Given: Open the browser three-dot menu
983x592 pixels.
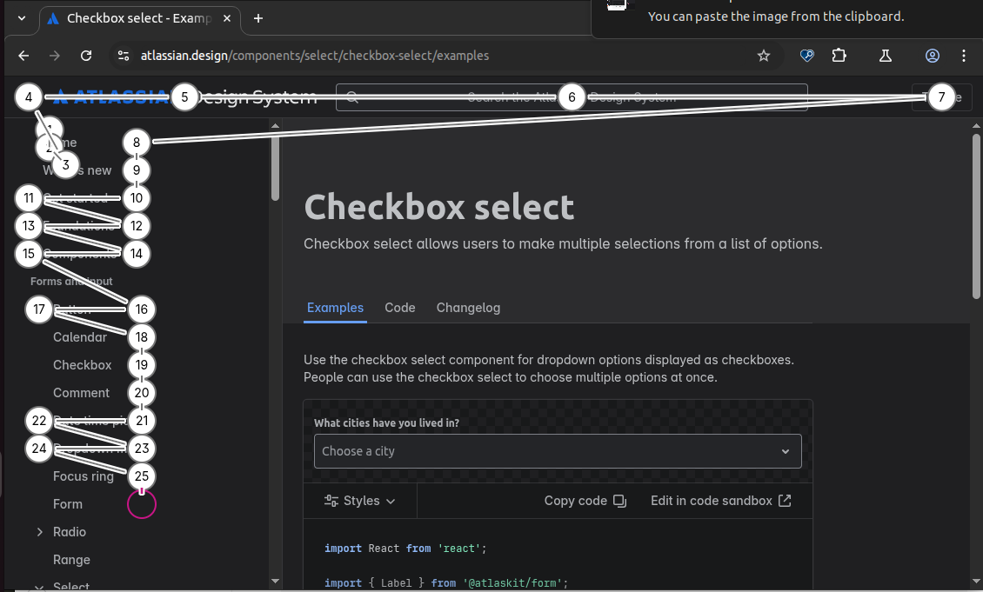Looking at the screenshot, I should point(963,56).
